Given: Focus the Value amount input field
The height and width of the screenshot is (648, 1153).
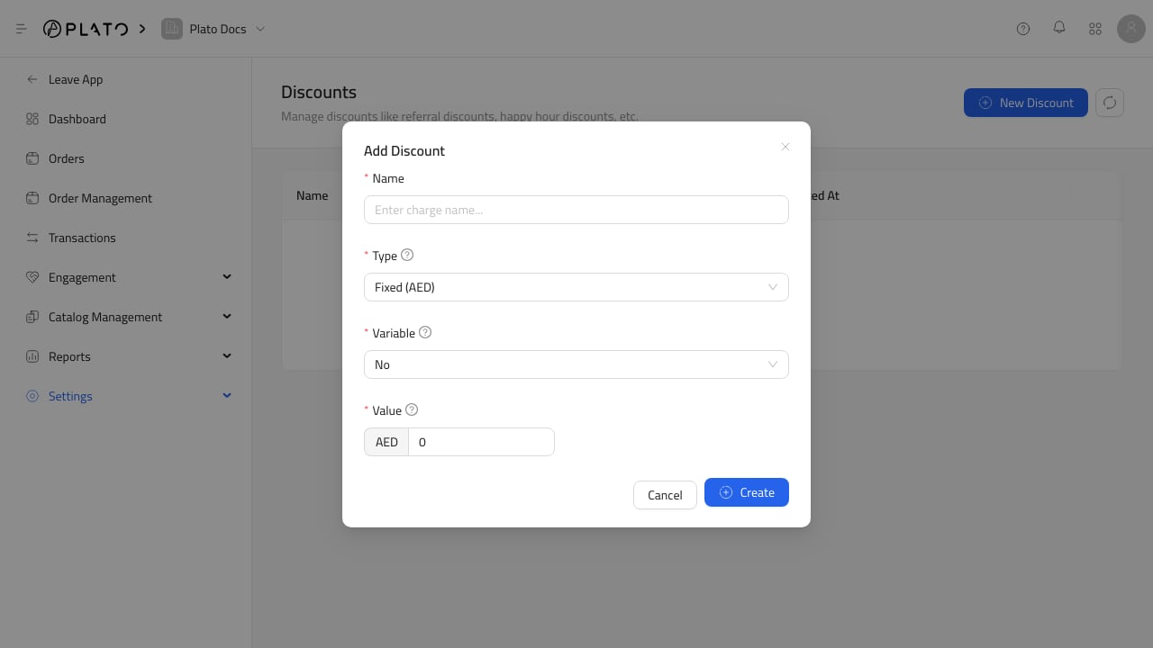Looking at the screenshot, I should coord(481,442).
